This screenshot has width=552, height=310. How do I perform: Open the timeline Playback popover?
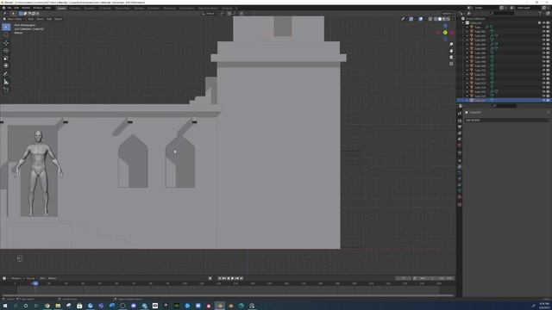point(16,278)
